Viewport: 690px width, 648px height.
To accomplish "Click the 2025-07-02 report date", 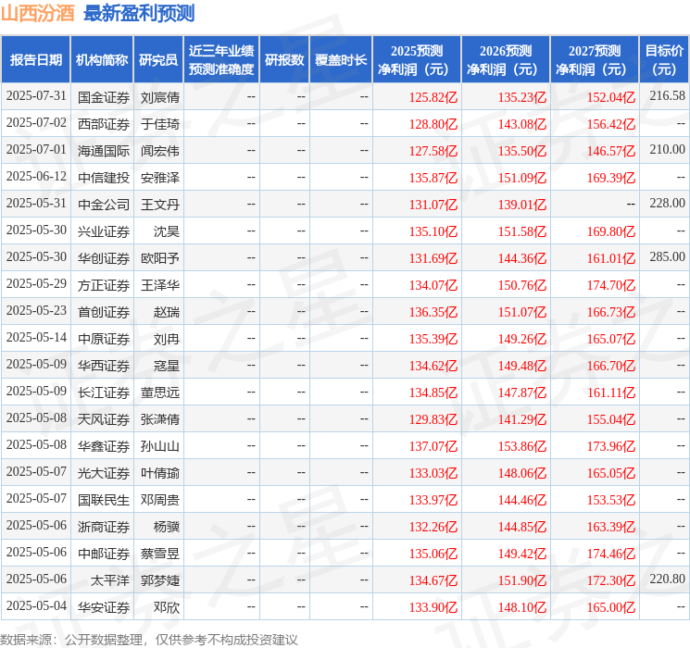I will click(36, 122).
